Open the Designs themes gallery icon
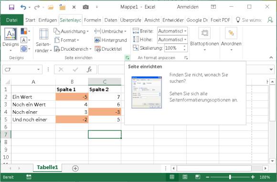The width and height of the screenshot is (277, 182). (x=11, y=34)
